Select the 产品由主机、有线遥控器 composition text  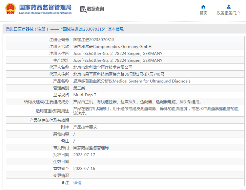pos(137,102)
